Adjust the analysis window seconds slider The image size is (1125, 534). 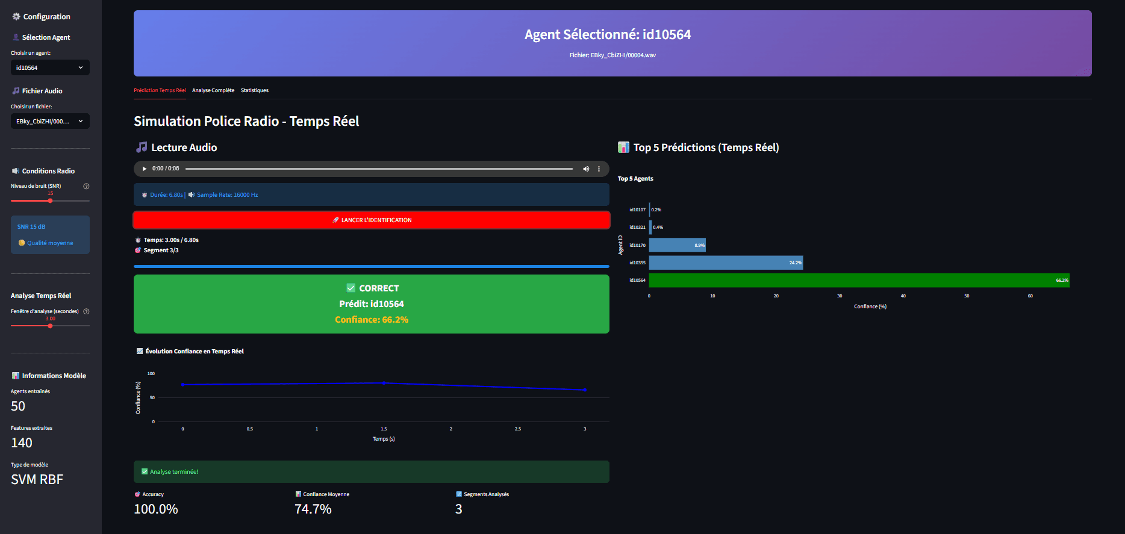[x=50, y=326]
